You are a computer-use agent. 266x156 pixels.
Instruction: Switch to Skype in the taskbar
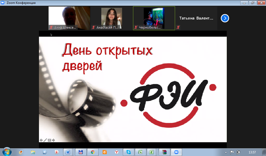(x=128, y=152)
